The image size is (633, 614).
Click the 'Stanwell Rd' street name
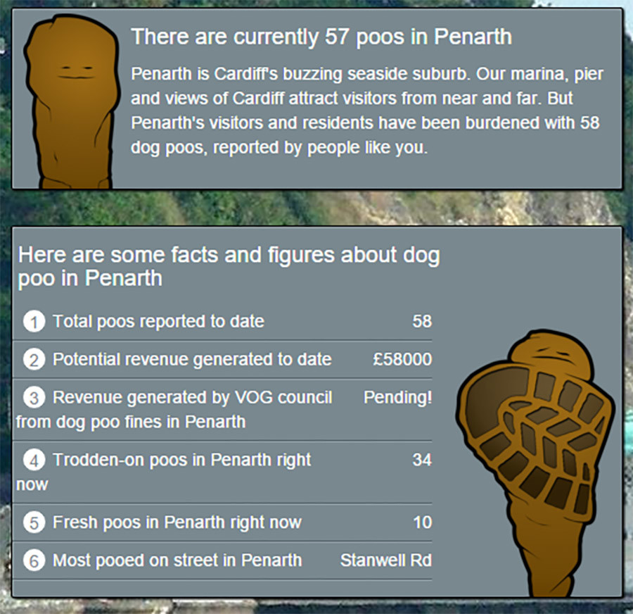386,560
